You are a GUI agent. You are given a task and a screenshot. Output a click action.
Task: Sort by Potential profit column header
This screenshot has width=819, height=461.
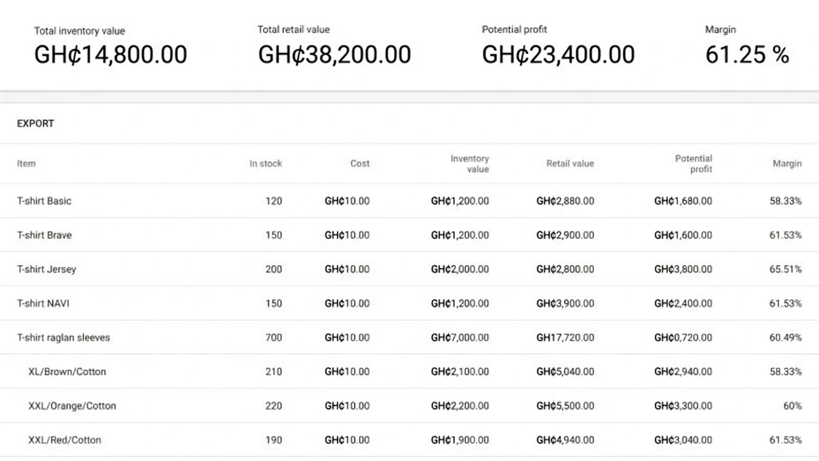tap(694, 163)
